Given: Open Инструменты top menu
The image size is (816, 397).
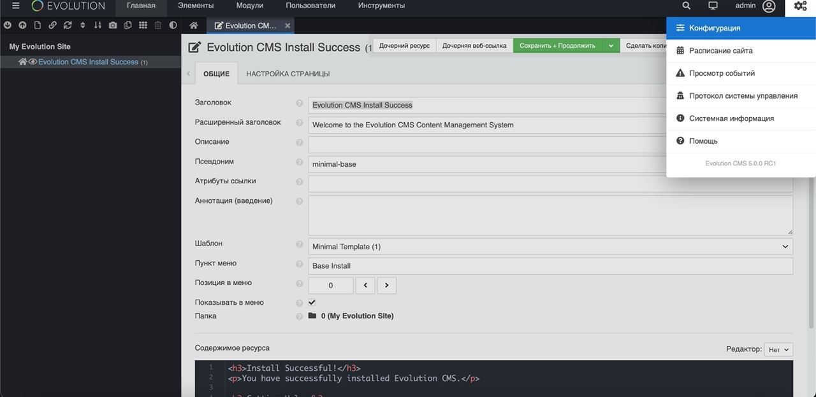Looking at the screenshot, I should pos(381,6).
